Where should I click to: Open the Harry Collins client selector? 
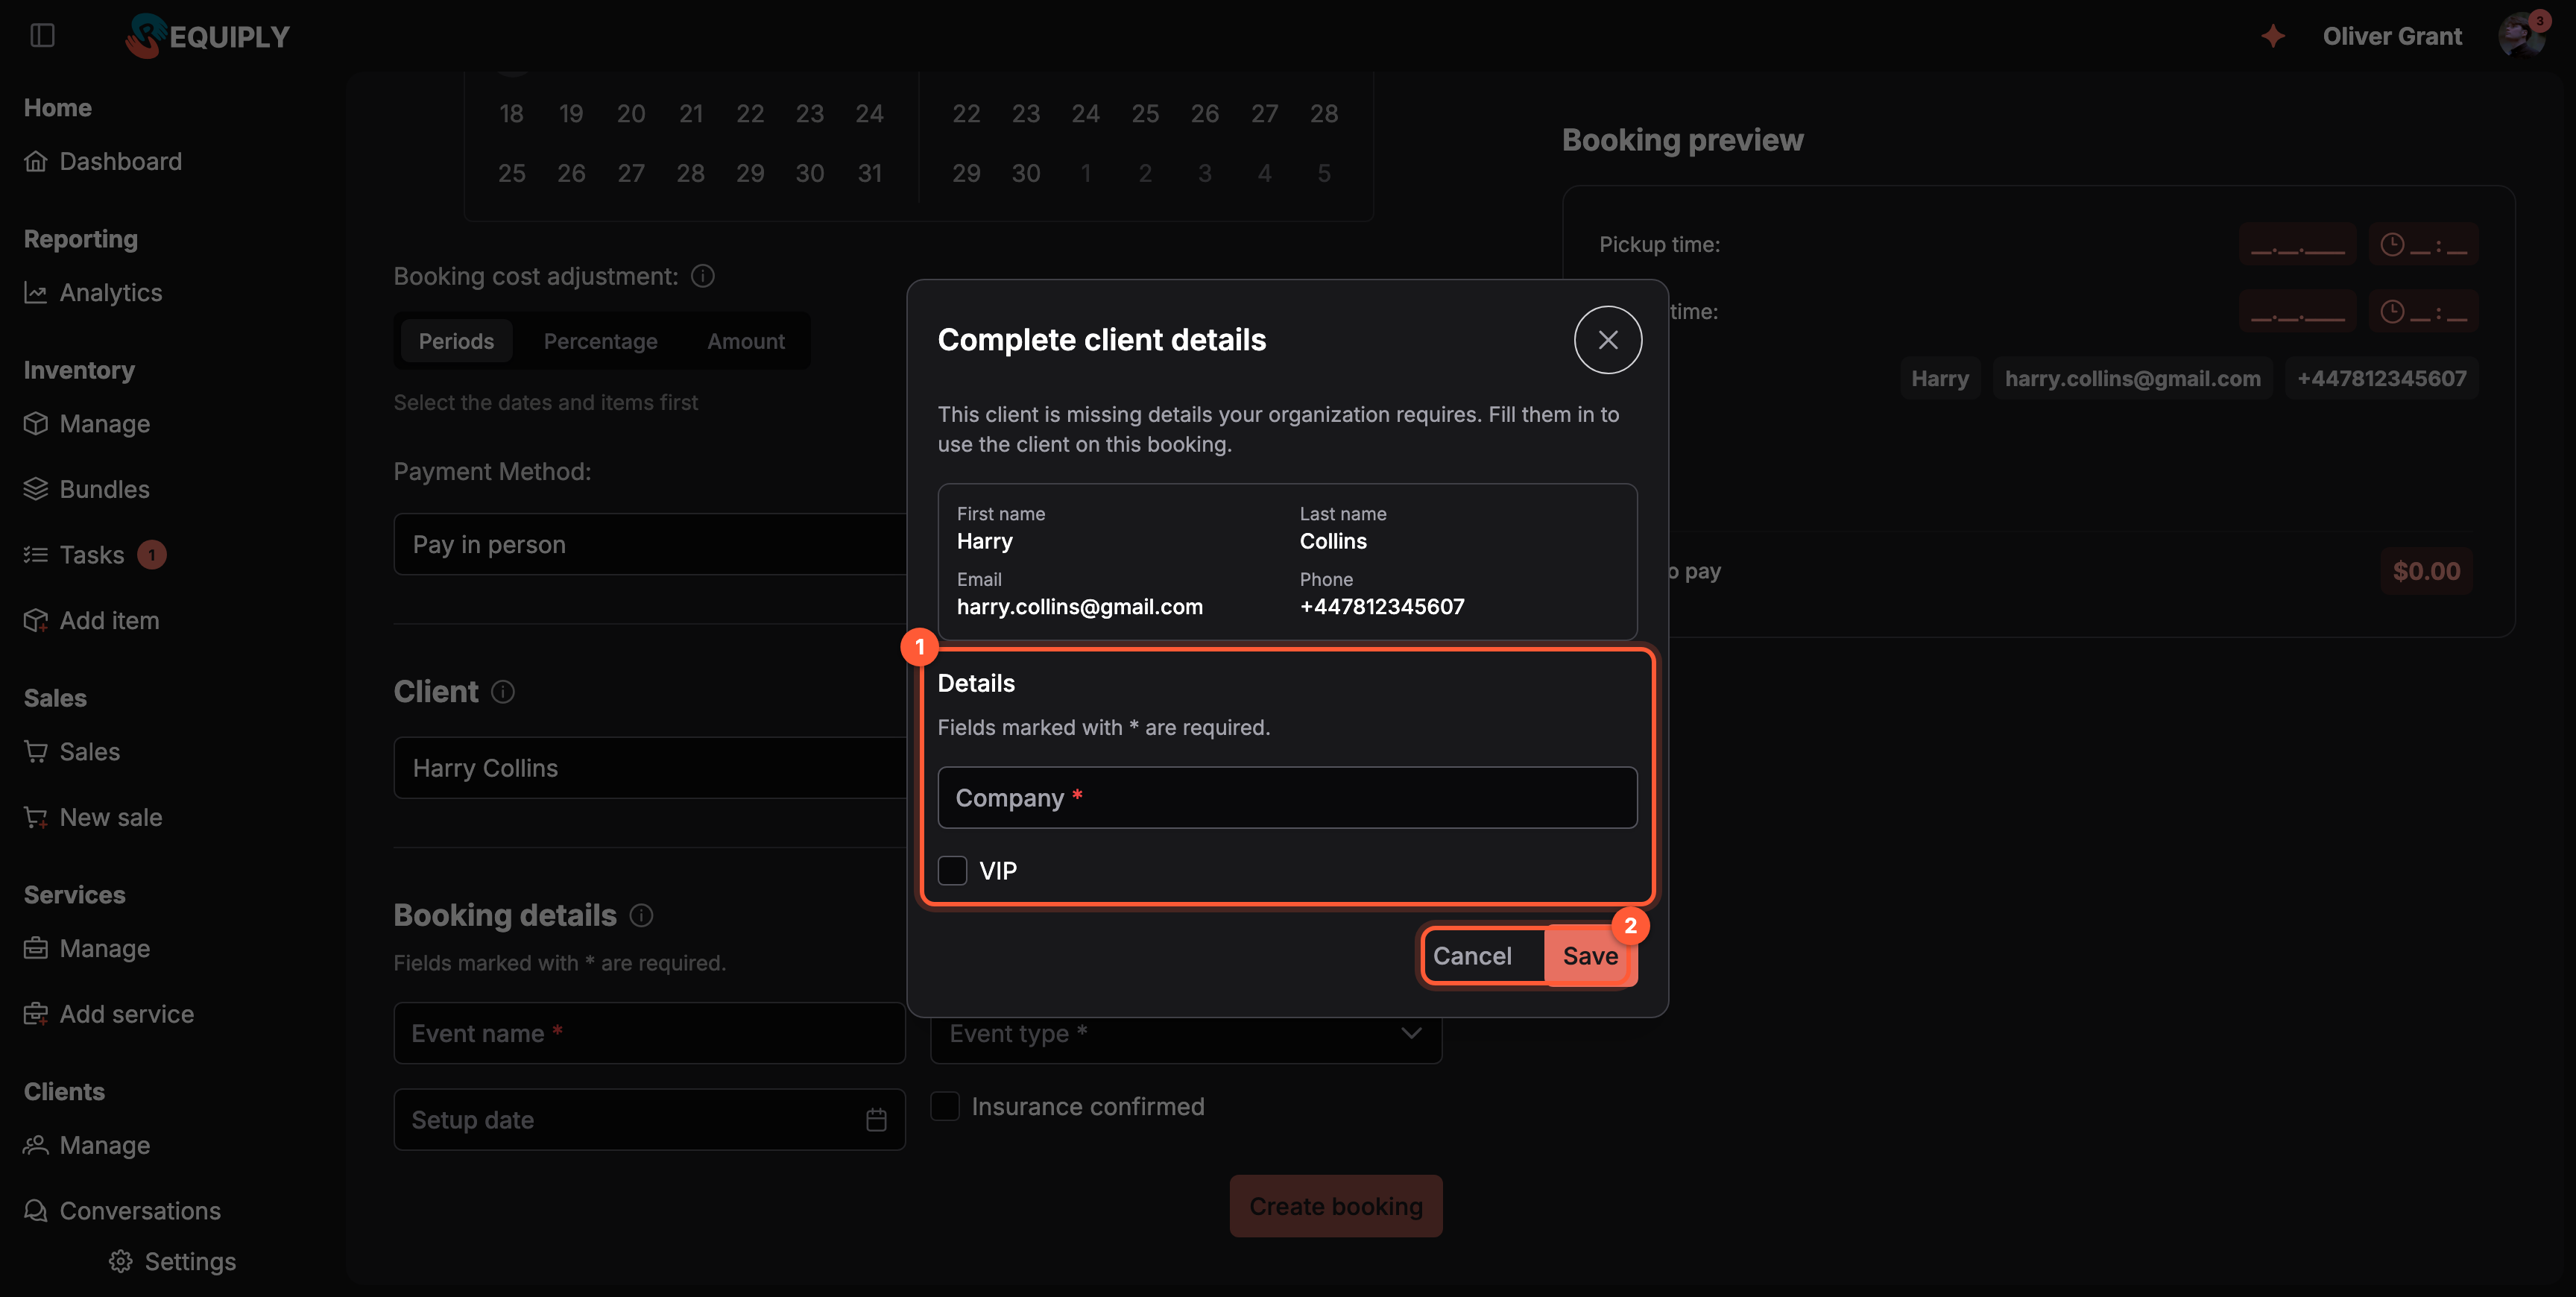650,768
